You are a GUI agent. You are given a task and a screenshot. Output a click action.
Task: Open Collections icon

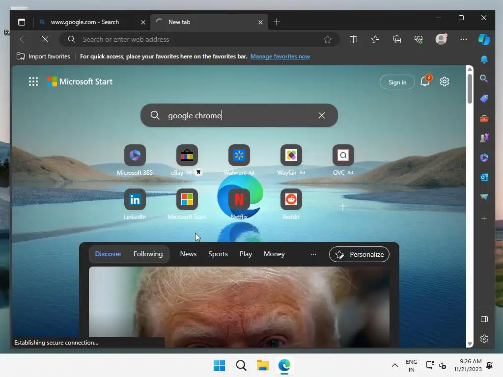tap(397, 39)
